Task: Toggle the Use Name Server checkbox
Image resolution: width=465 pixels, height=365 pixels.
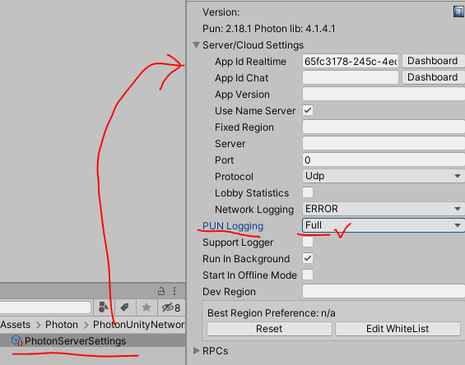Action: [x=308, y=110]
